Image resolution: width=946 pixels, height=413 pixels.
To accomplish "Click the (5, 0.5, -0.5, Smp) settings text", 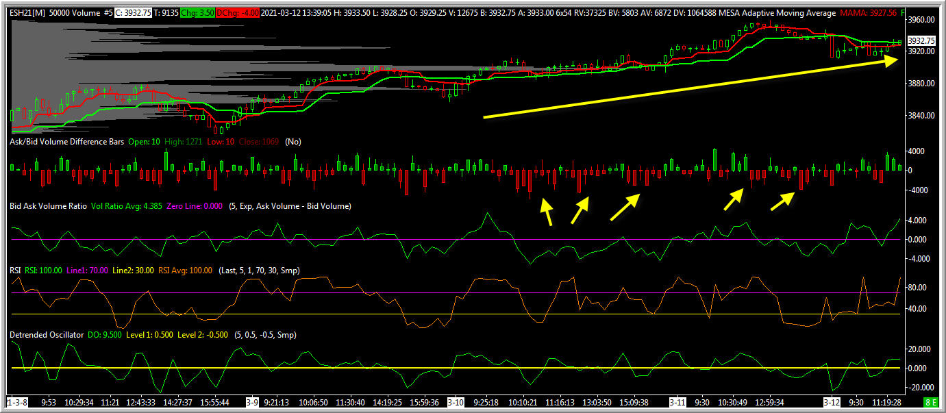I will [x=265, y=335].
